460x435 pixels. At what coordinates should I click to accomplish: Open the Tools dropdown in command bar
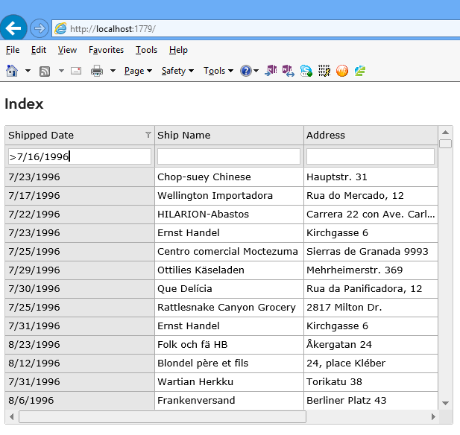pos(218,71)
